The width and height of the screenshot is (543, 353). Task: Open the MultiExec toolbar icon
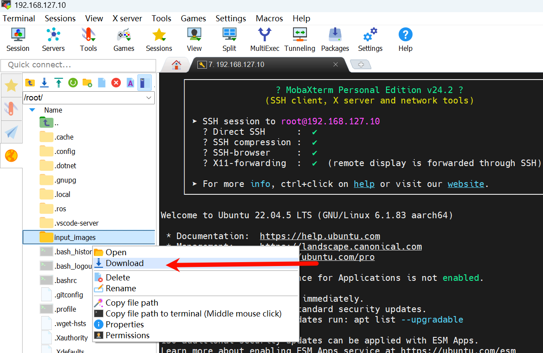coord(265,40)
